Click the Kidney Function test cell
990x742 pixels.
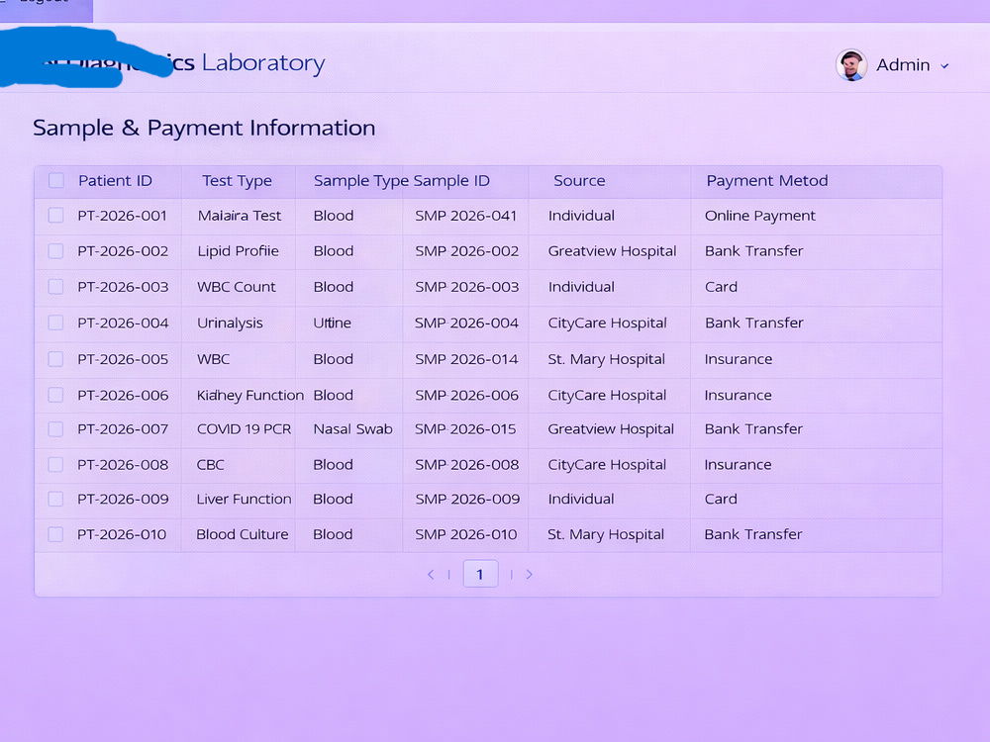(250, 396)
